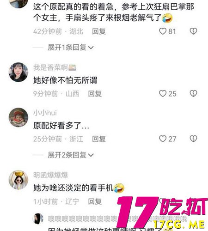Open 小小hui's watermelon avatar

tap(18, 117)
